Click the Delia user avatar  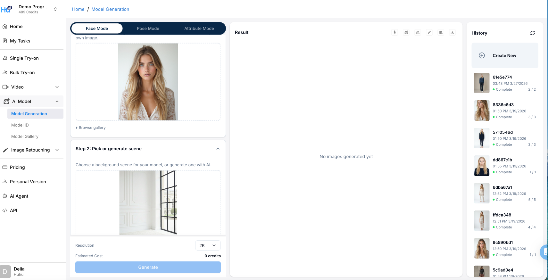5,272
